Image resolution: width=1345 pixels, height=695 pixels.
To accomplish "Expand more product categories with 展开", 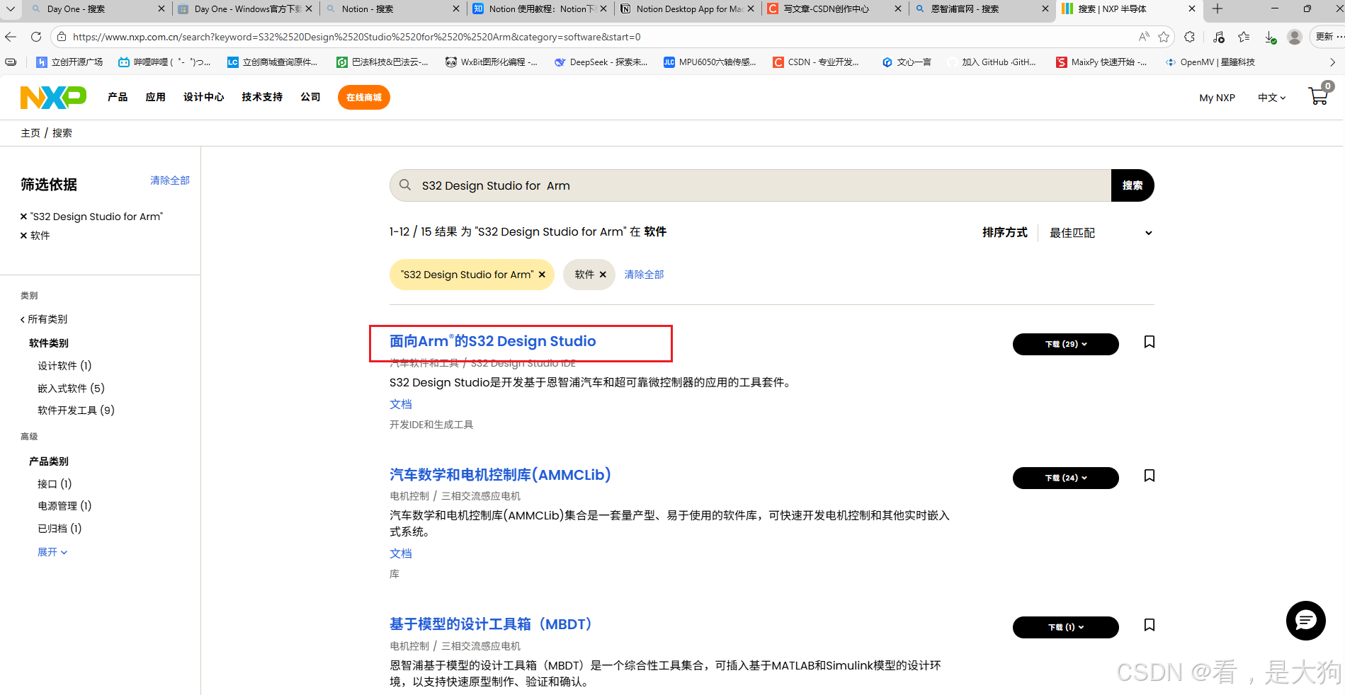I will (52, 552).
